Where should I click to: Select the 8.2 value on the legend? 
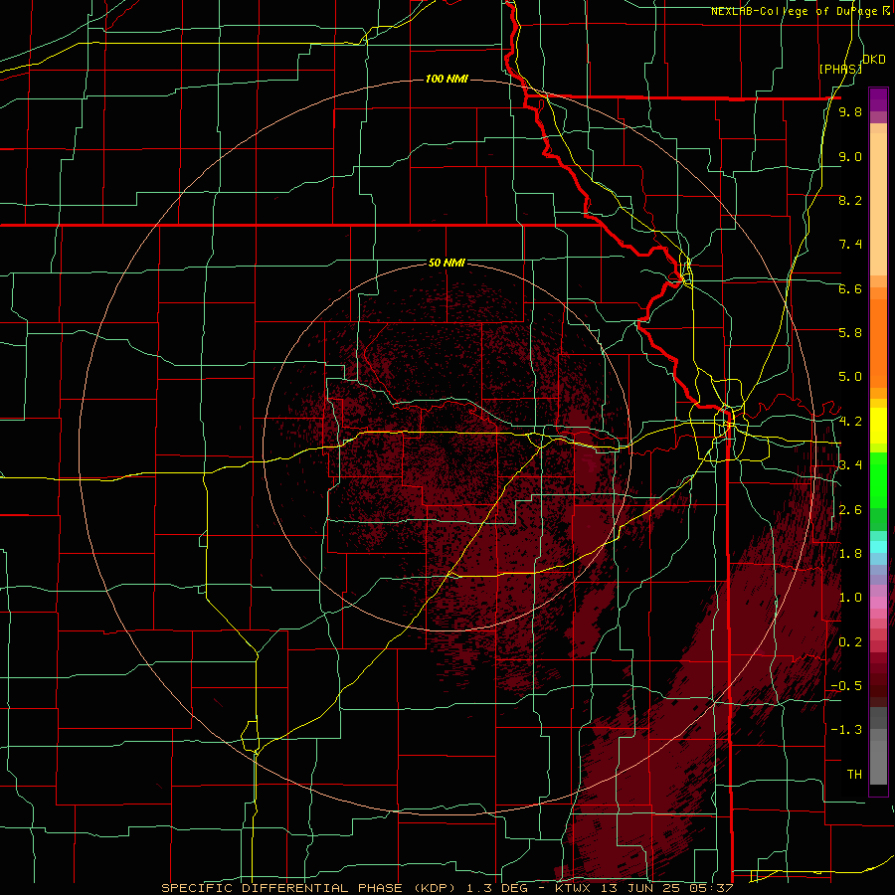850,200
